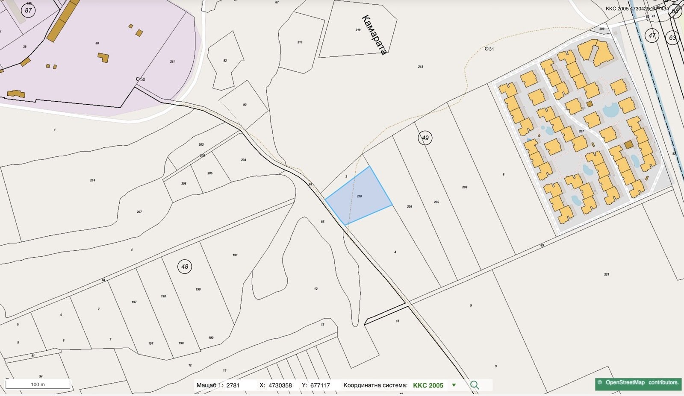Select parcel 213 on the map

click(x=300, y=42)
